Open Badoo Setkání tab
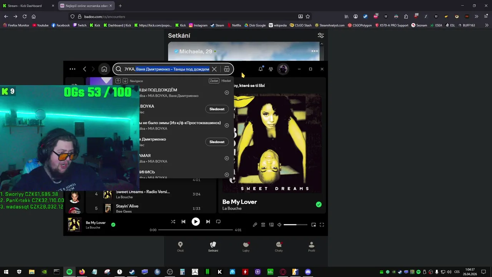492x277 pixels. [213, 247]
